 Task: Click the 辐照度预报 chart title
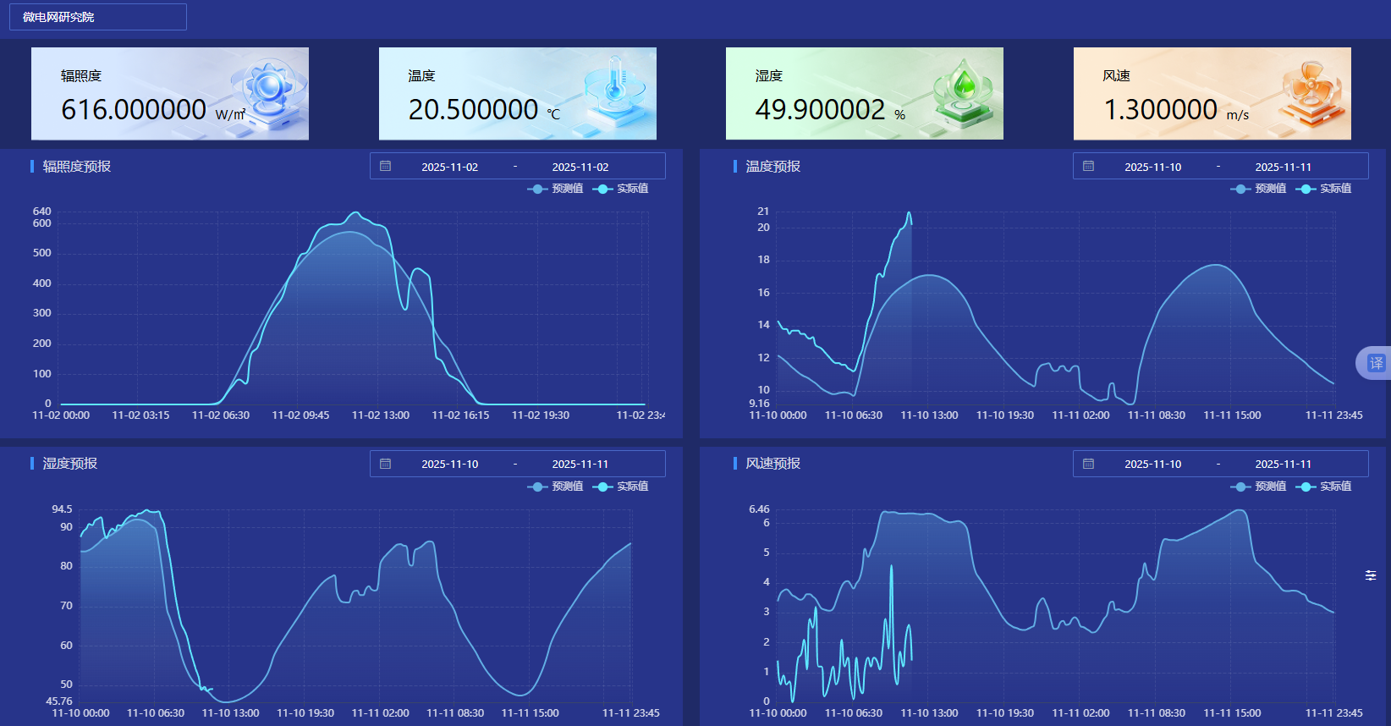pos(77,167)
